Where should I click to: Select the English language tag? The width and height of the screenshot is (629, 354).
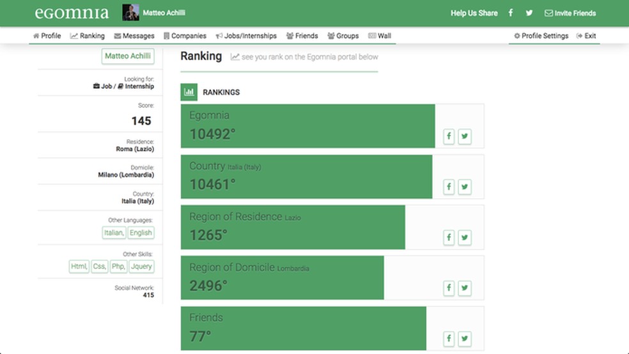[141, 233]
